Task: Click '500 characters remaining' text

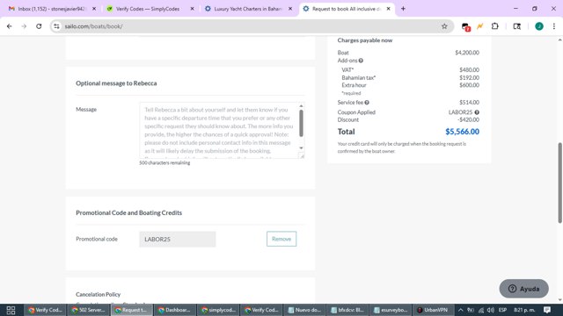Action: coord(165,162)
